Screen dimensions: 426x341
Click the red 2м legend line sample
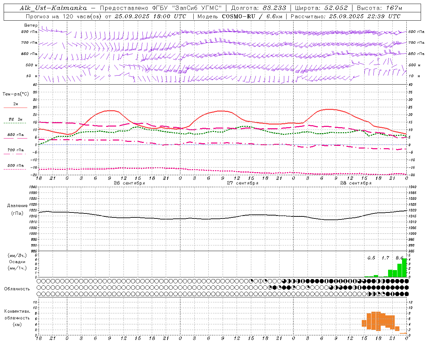point(15,108)
